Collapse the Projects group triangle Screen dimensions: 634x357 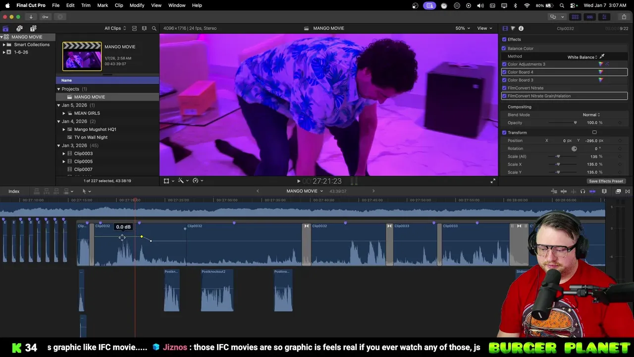[x=58, y=89]
